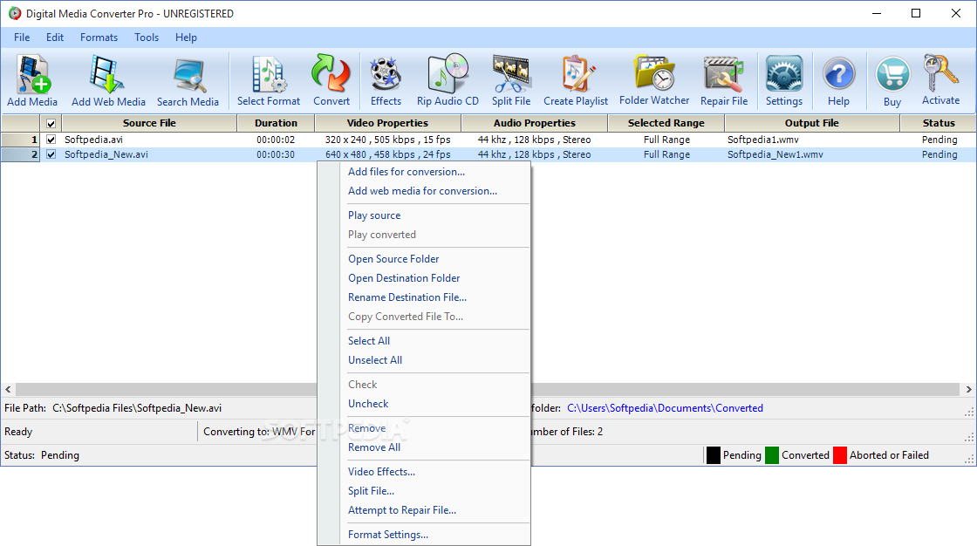977x546 pixels.
Task: Click the 00:00:30 duration cell
Action: point(276,154)
